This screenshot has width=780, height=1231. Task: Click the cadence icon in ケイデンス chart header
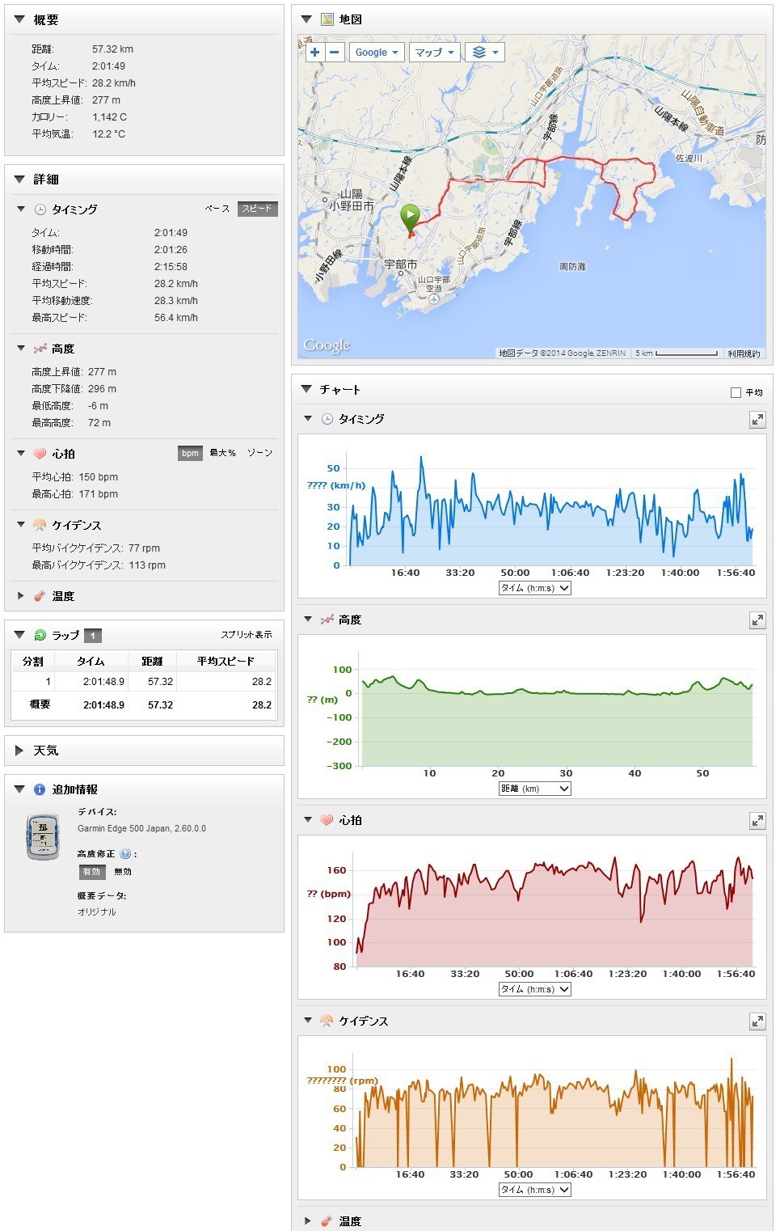click(x=327, y=1021)
